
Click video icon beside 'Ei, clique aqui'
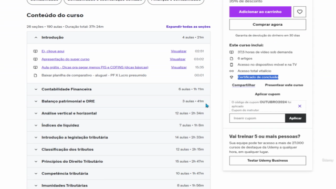point(35,51)
